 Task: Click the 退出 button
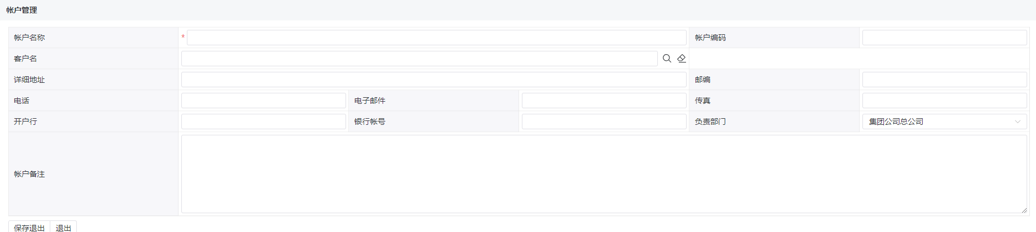[x=64, y=227]
